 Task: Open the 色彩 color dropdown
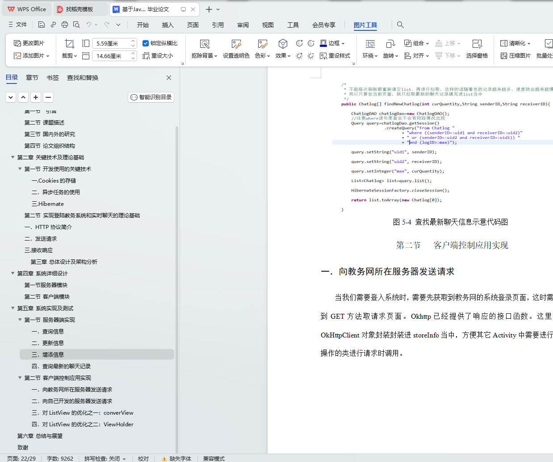[263, 49]
